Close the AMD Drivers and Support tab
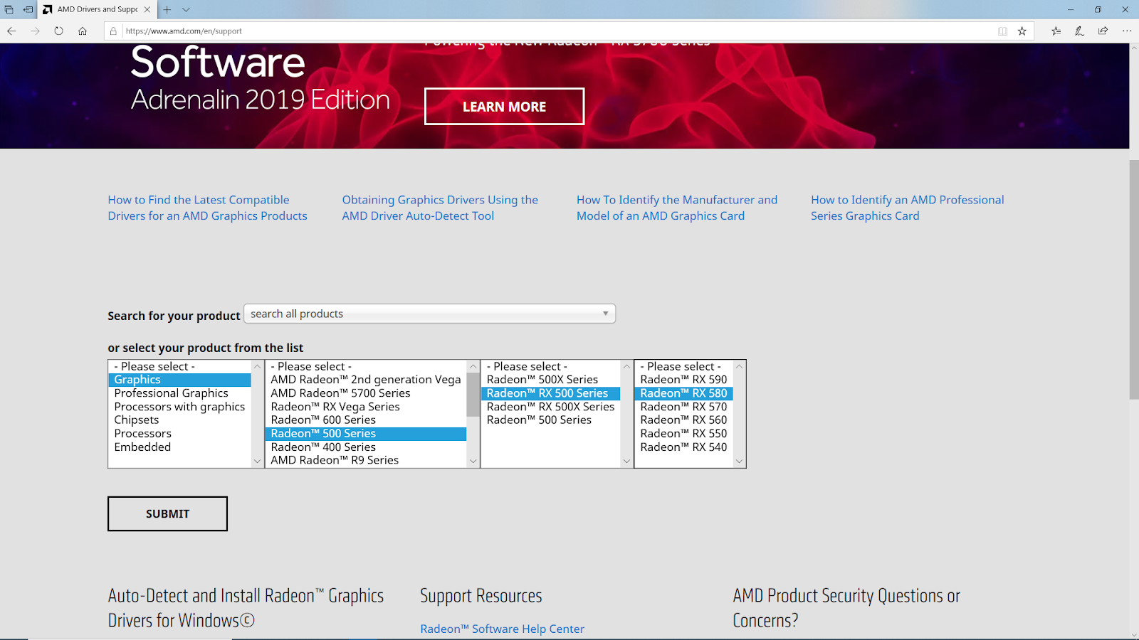 coord(147,10)
